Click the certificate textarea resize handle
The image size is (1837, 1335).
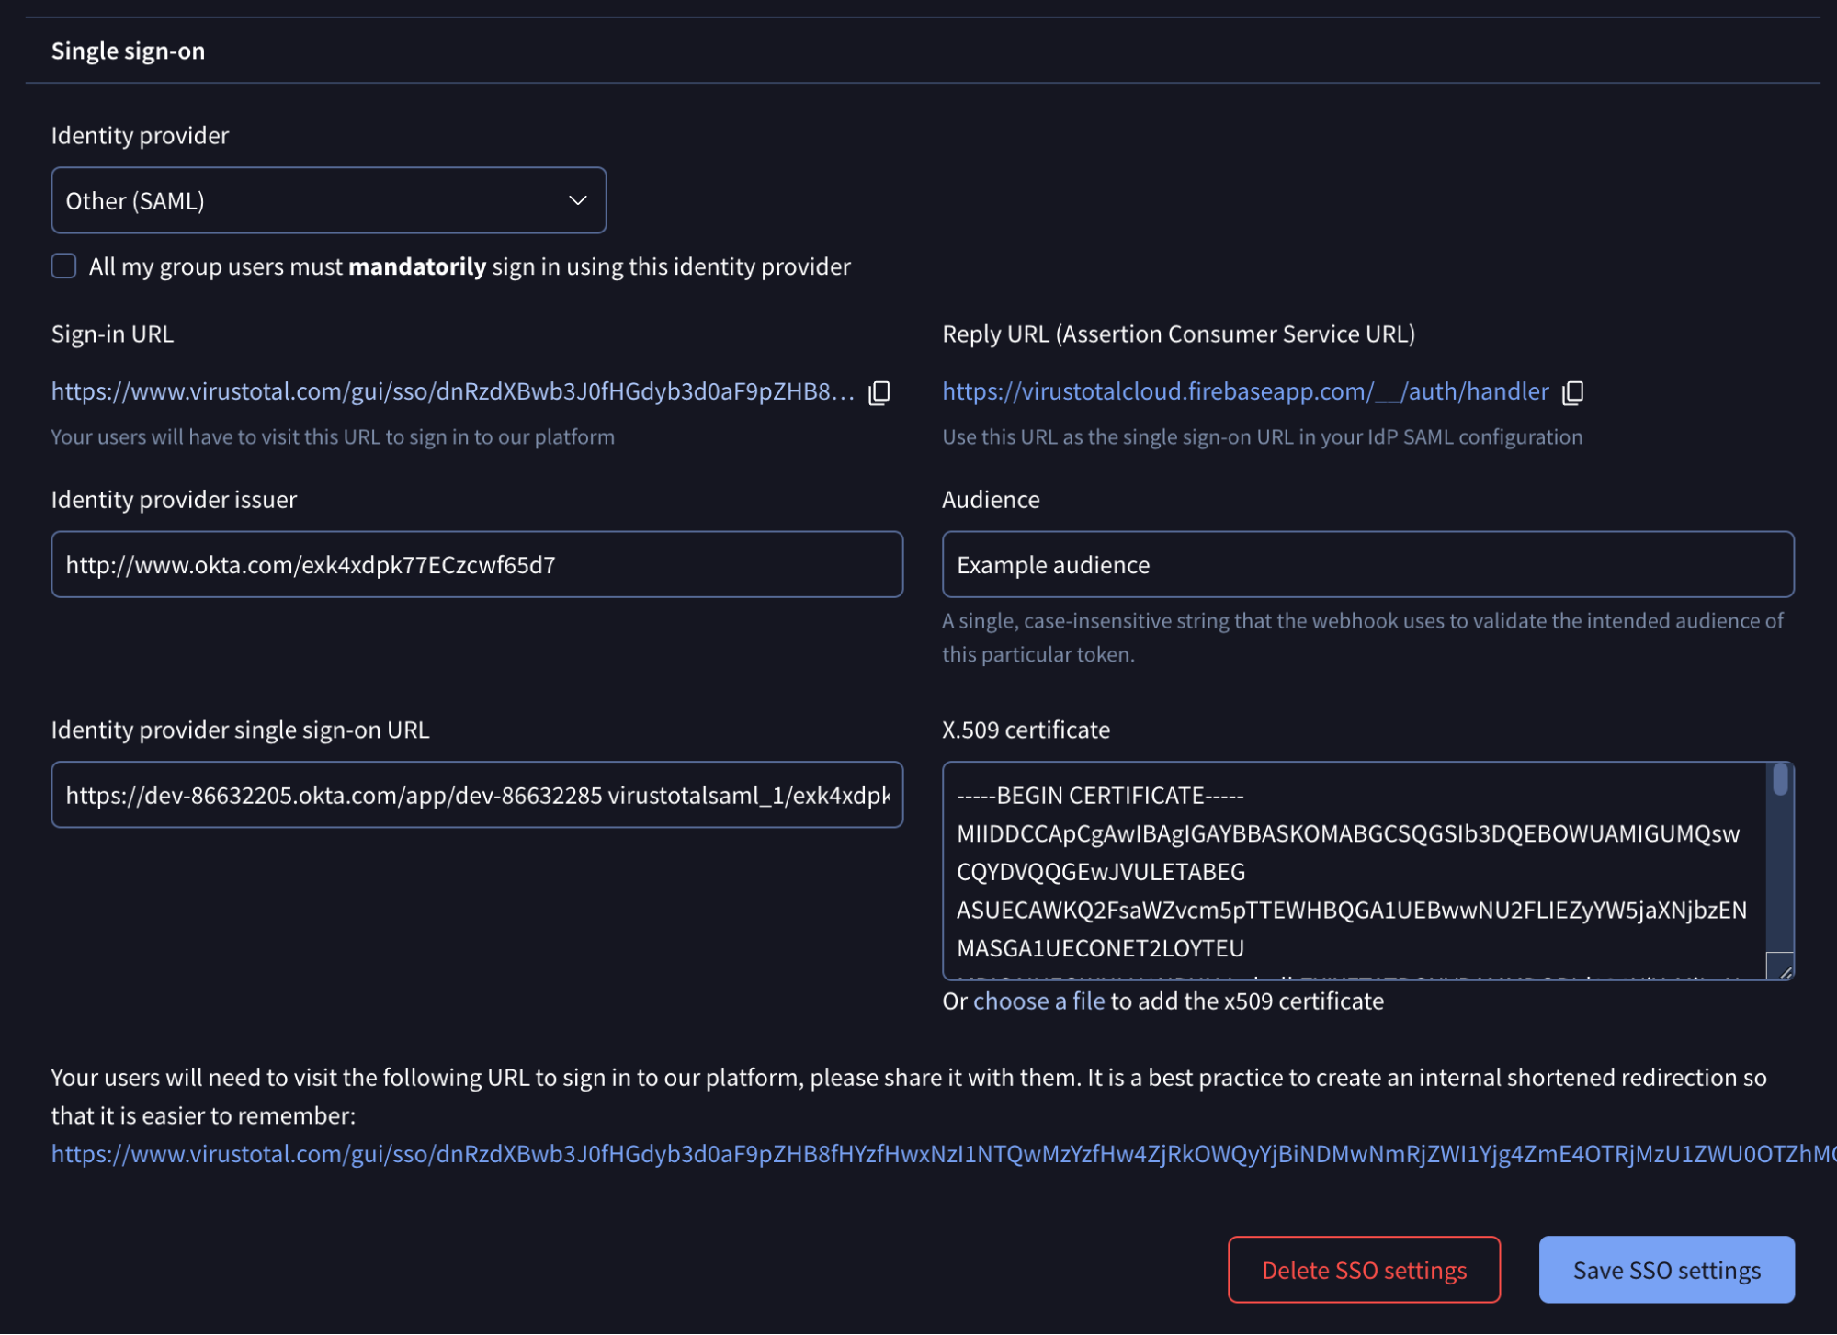click(x=1781, y=967)
